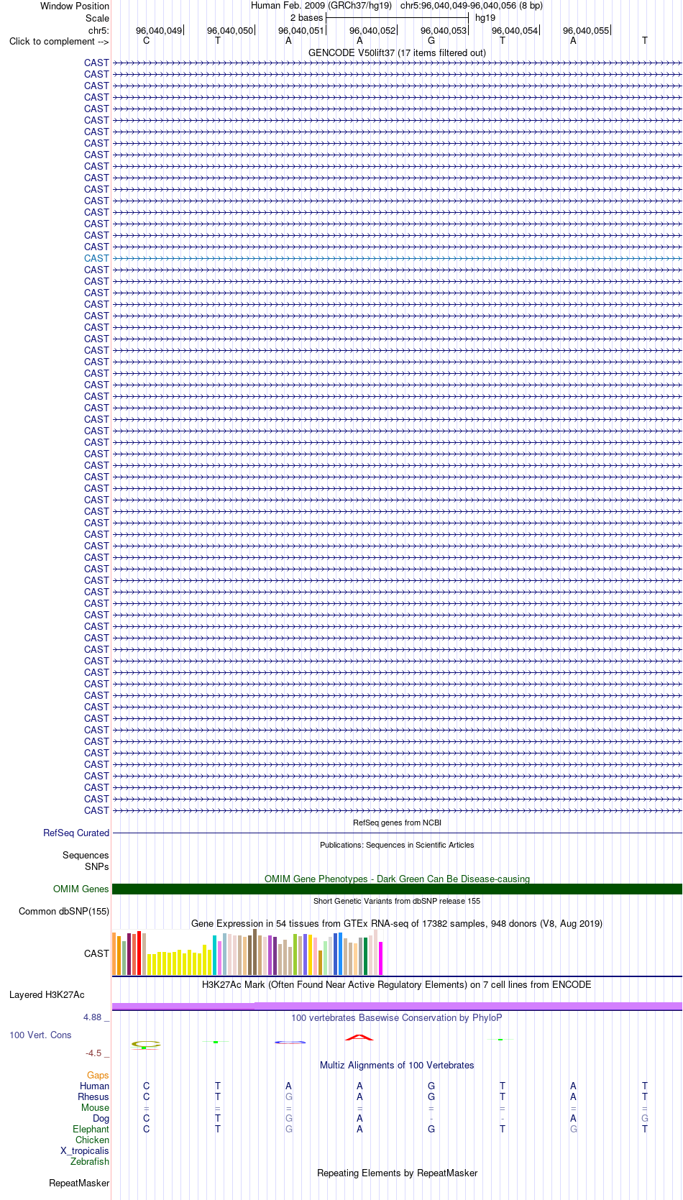Screen dimensions: 683x1200
Task: Click '100 vertebrates Basewise Conservation by PhyloP' title
Action: coord(397,1017)
